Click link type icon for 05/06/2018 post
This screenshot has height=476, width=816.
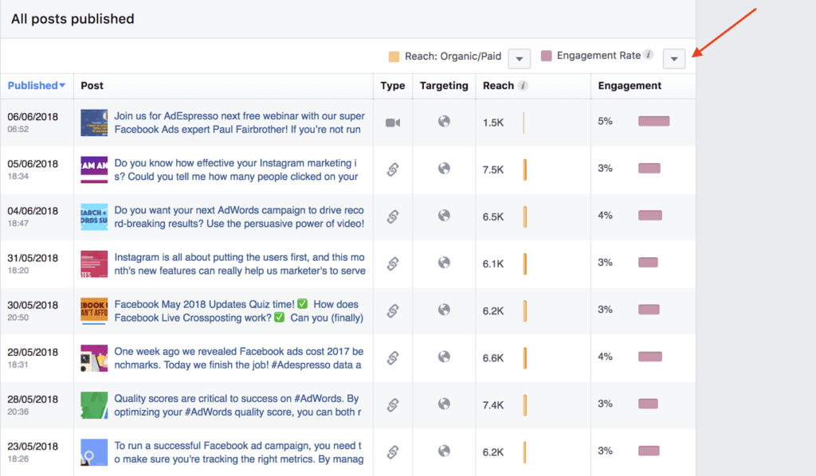(x=393, y=170)
